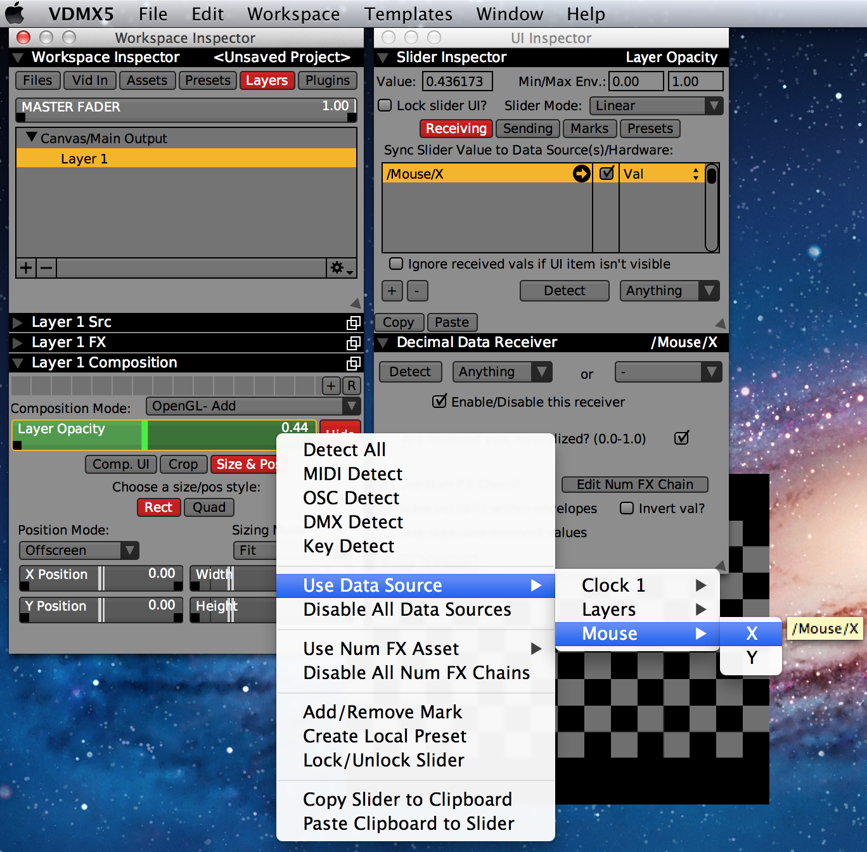Click the Min Env field 0.00
The height and width of the screenshot is (852, 867).
636,81
